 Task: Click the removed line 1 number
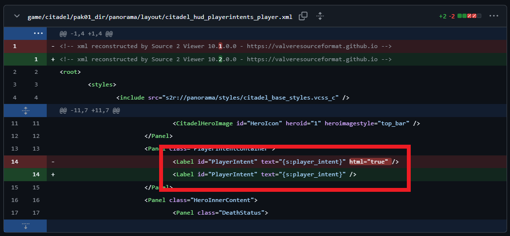click(x=15, y=46)
